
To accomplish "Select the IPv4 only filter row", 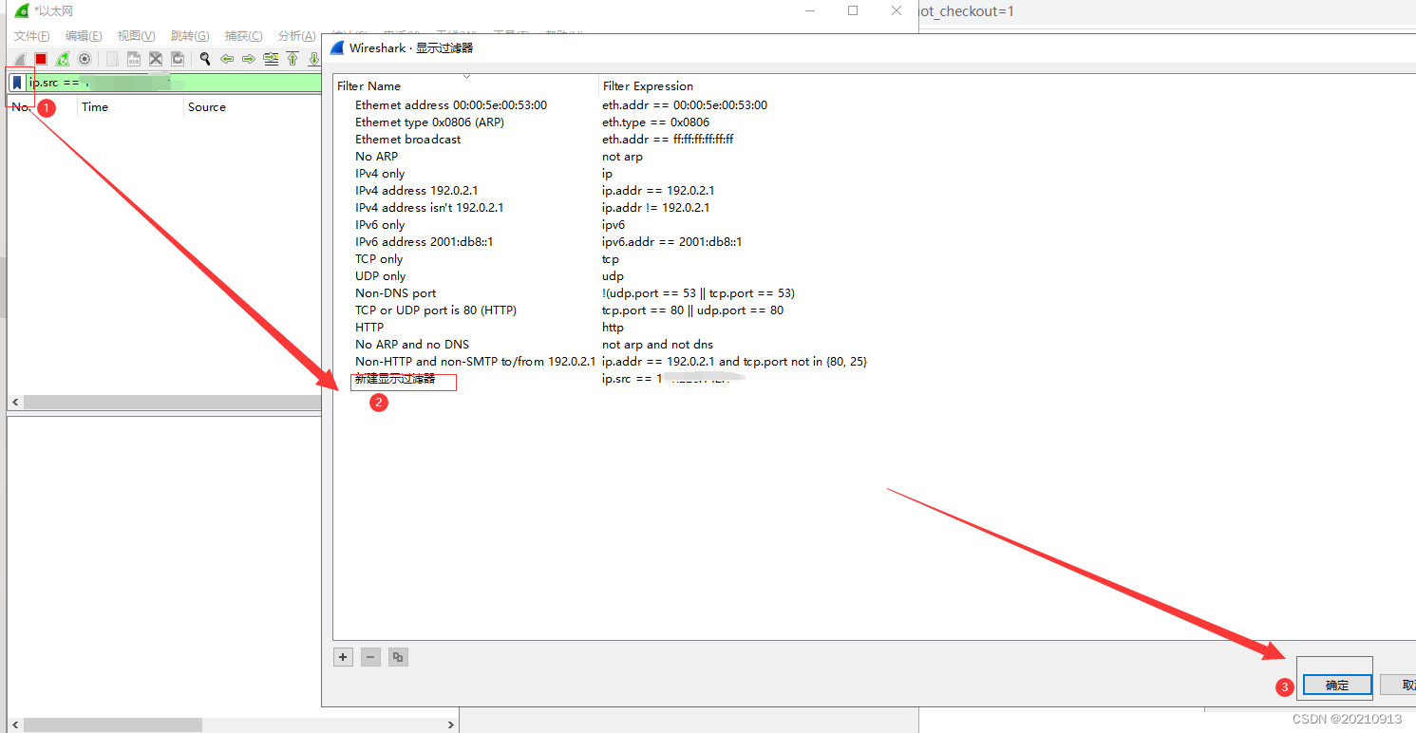I will 380,174.
